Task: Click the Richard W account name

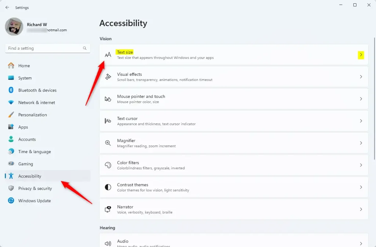Action: click(x=37, y=25)
